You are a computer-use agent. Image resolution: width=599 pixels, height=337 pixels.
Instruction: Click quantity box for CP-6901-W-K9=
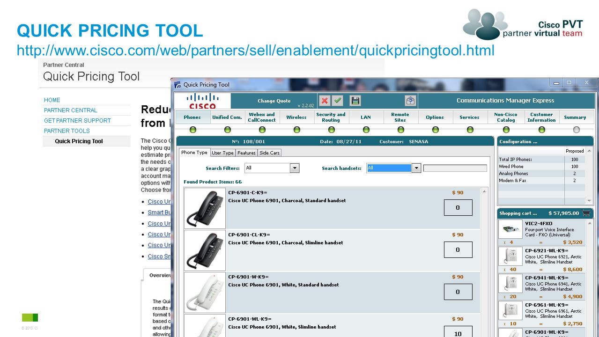(x=458, y=292)
